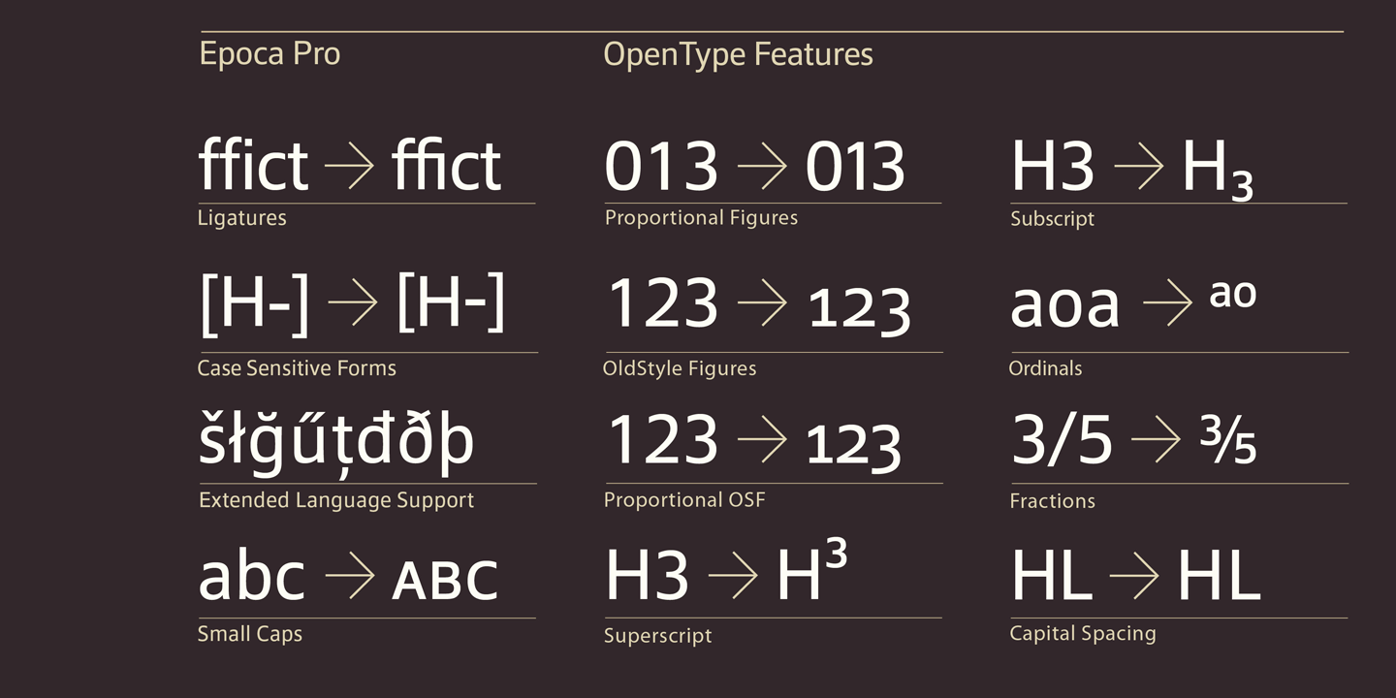
Task: Click the superscript 3 glyph after H
Action: coord(835,555)
